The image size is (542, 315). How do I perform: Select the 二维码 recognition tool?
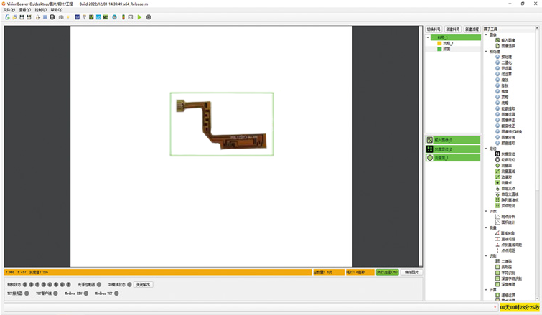point(506,262)
